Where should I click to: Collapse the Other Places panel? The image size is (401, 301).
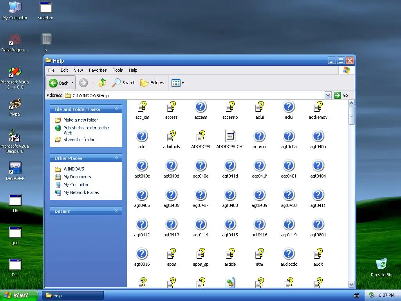(x=116, y=158)
